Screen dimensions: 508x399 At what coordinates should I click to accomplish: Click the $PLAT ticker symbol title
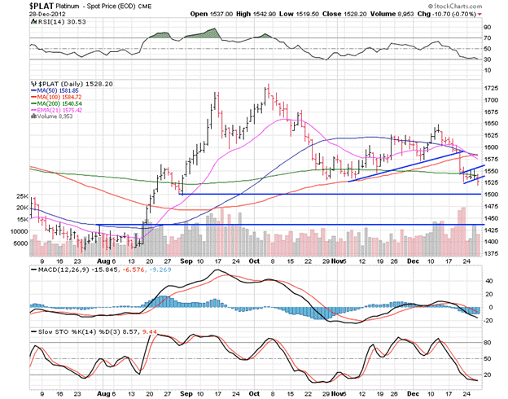(39, 6)
